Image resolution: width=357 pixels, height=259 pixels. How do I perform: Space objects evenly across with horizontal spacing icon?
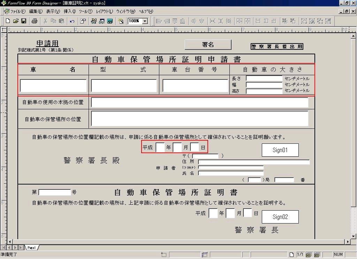tap(213, 21)
